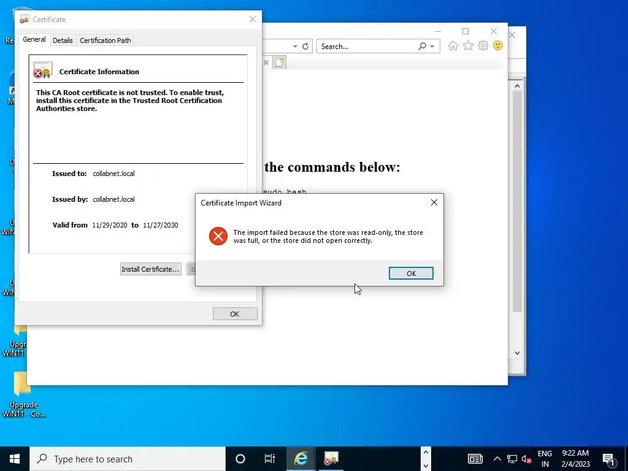Click Install Certificate button
Viewport: 628px width, 471px height.
(x=151, y=269)
